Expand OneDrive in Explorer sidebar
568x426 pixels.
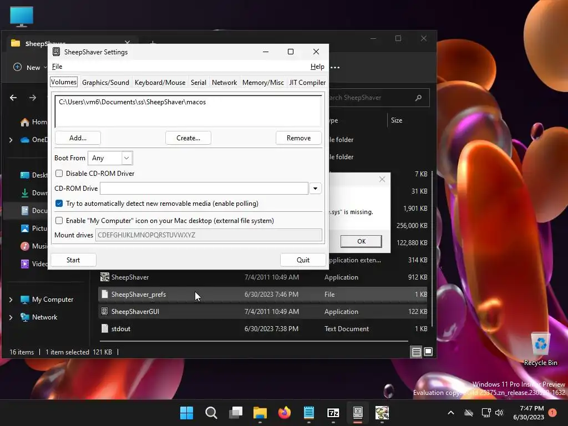(11, 140)
